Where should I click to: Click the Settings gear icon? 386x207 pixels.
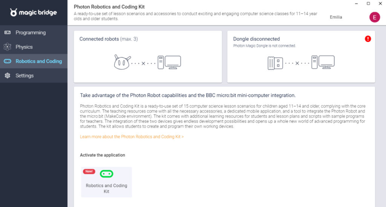click(8, 76)
